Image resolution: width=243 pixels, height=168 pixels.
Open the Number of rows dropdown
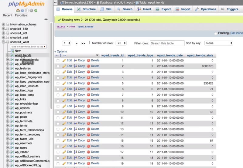(121, 43)
